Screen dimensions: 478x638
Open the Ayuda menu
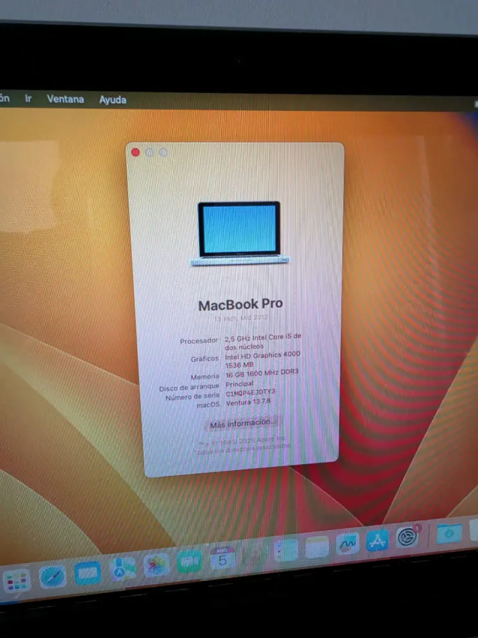(x=112, y=100)
